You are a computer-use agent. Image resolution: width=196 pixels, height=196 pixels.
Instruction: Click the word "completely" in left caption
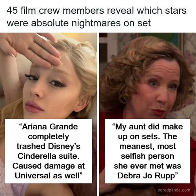click(x=49, y=137)
